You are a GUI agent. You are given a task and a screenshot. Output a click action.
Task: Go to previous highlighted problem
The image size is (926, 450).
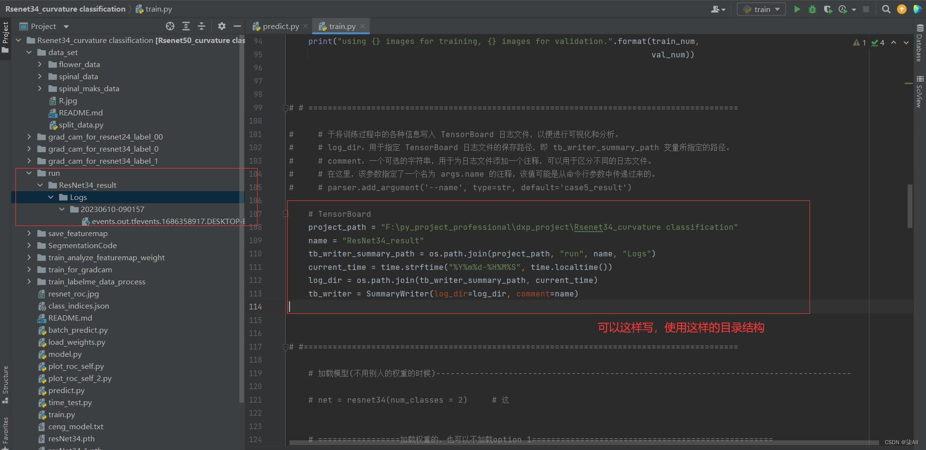pyautogui.click(x=894, y=42)
